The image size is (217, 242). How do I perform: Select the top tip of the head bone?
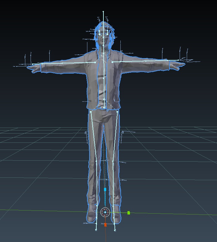pyautogui.click(x=103, y=11)
